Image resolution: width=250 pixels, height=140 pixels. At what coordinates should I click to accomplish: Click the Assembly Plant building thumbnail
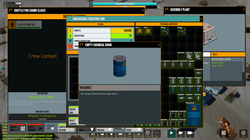[x=210, y=32]
